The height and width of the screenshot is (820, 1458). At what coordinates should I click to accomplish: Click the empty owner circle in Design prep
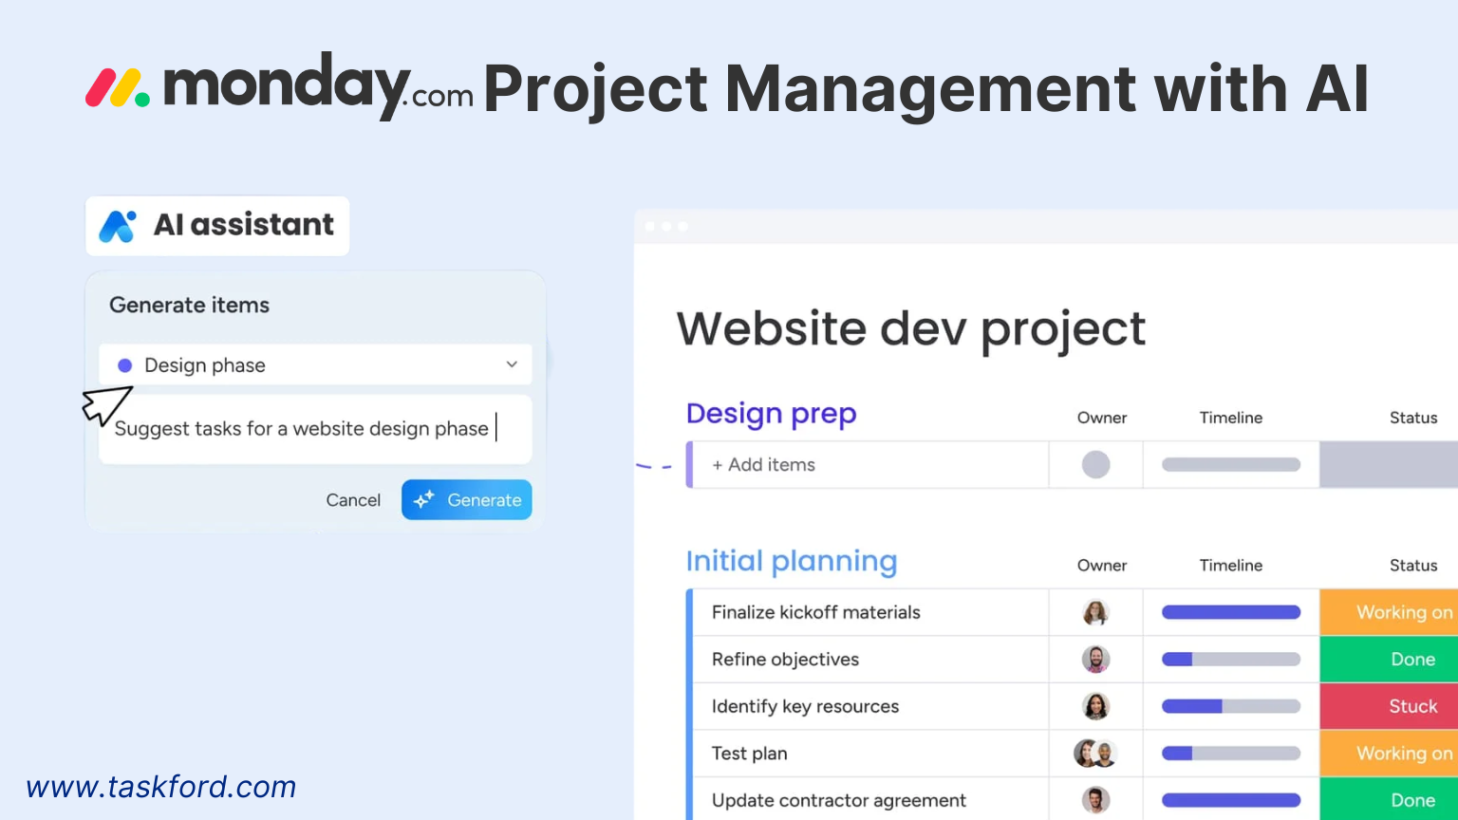click(x=1095, y=464)
